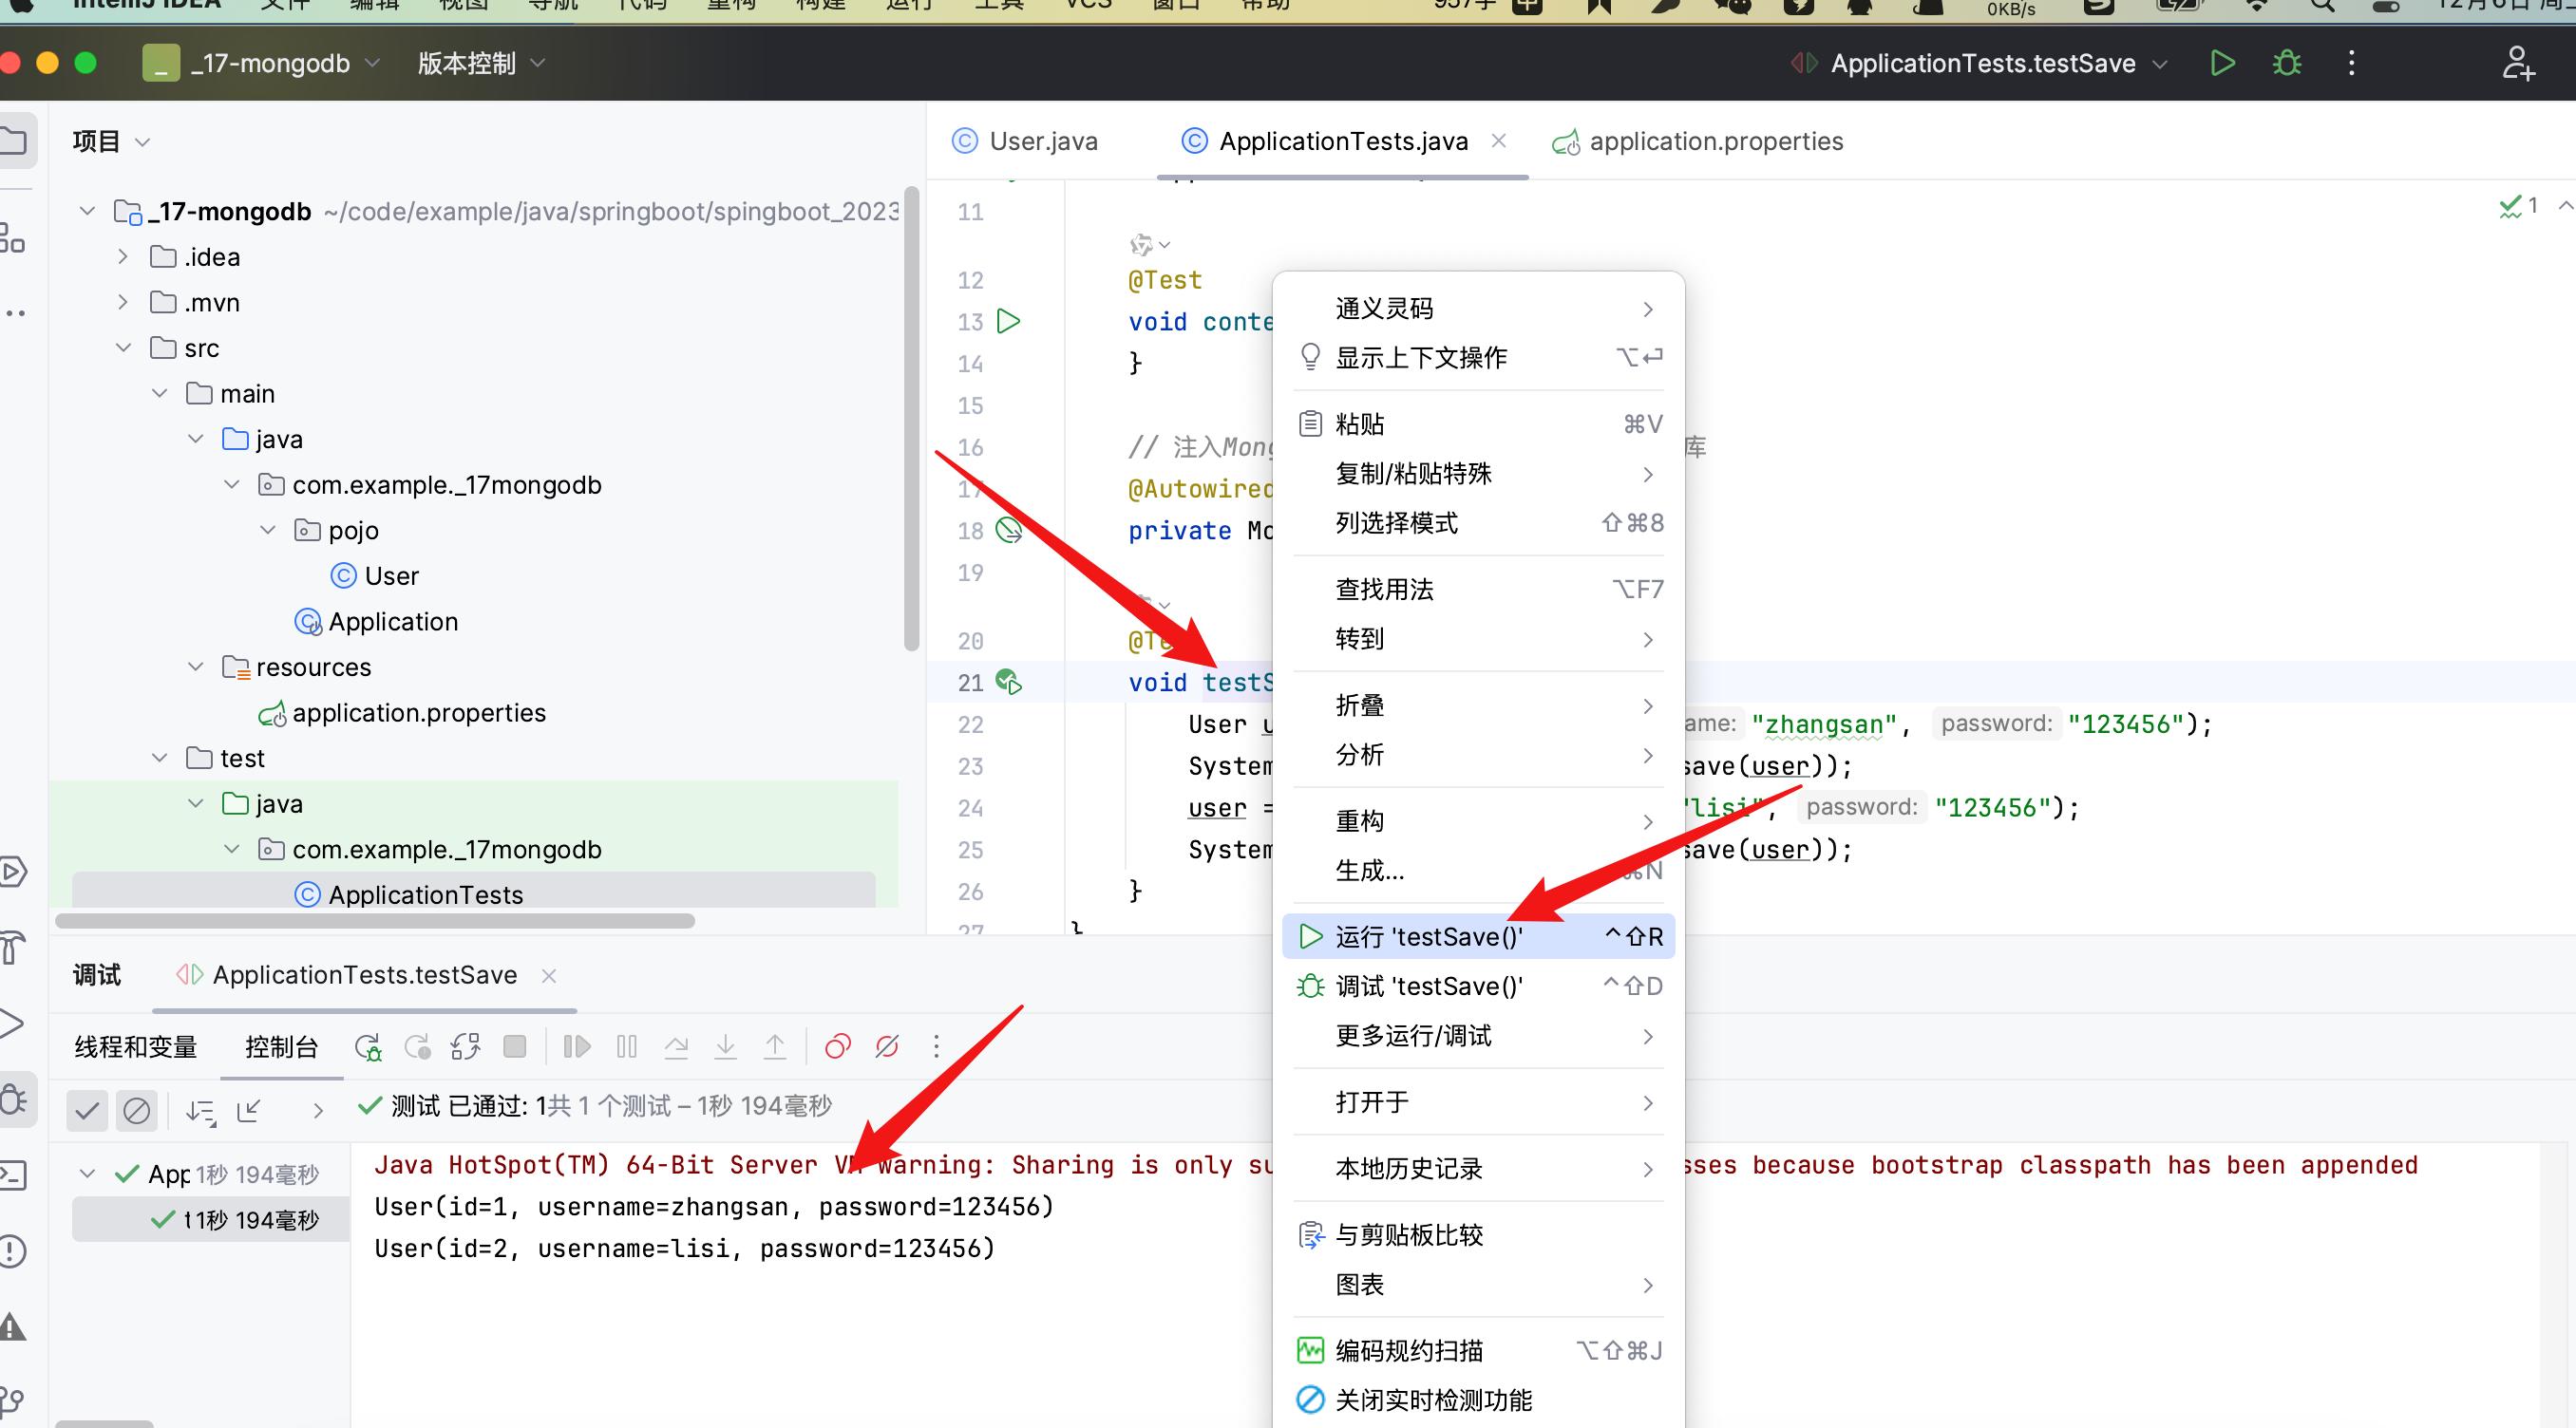2576x1428 pixels.
Task: Open View Breakpoints red circles icon
Action: pos(837,1046)
